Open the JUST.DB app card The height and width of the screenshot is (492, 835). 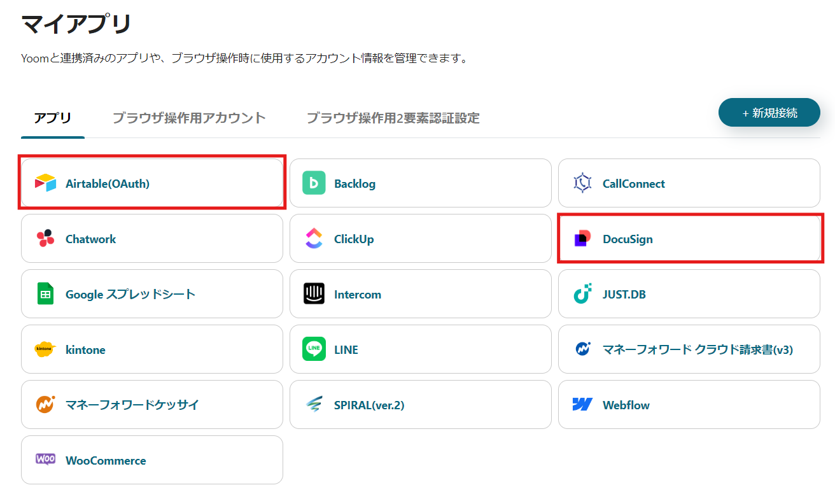point(689,294)
